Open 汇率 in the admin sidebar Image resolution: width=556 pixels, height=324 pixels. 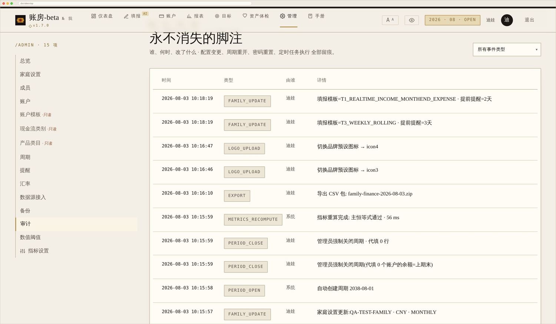[x=25, y=184]
